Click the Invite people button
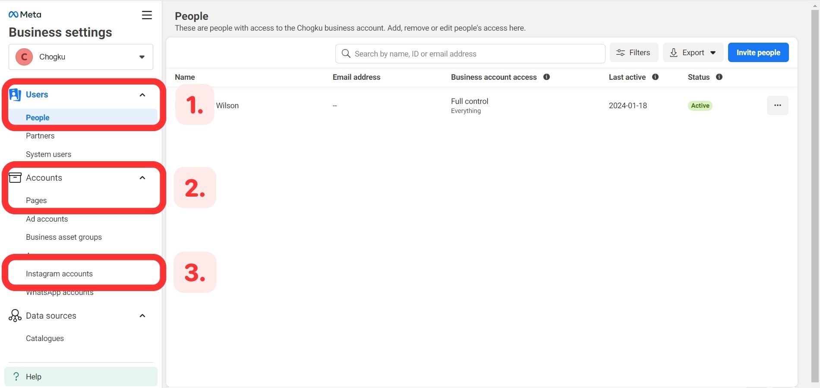 pos(758,53)
